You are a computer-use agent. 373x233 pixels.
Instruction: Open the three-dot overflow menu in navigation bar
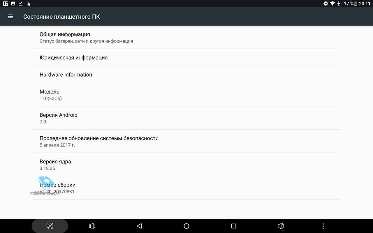pyautogui.click(x=323, y=226)
